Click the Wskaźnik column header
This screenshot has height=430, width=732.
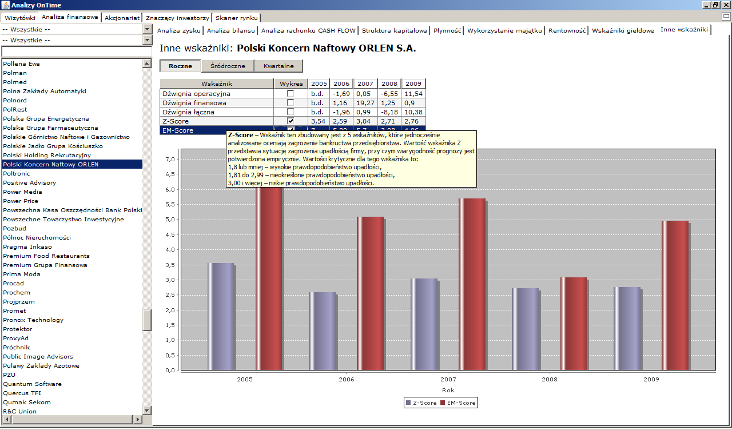coord(217,83)
